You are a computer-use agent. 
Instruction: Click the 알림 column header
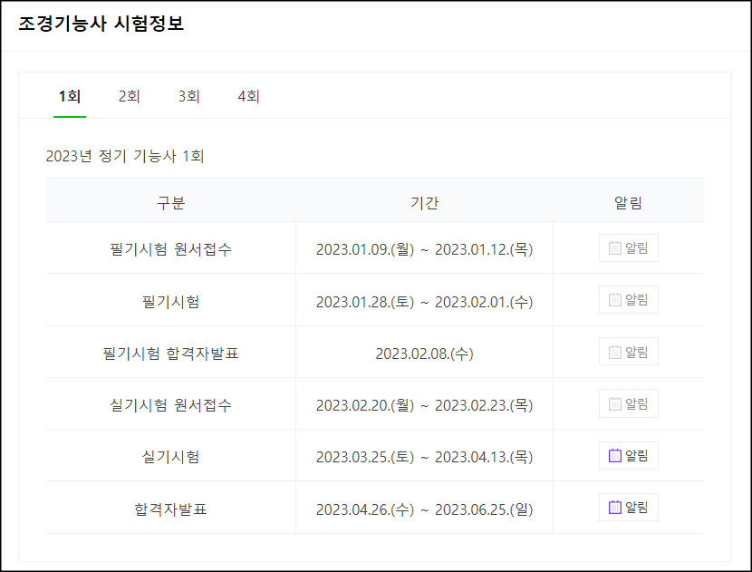(x=628, y=202)
